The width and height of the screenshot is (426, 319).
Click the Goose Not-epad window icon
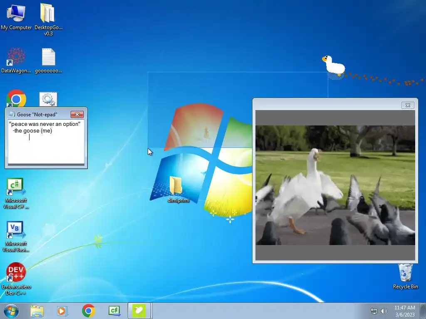click(x=12, y=114)
